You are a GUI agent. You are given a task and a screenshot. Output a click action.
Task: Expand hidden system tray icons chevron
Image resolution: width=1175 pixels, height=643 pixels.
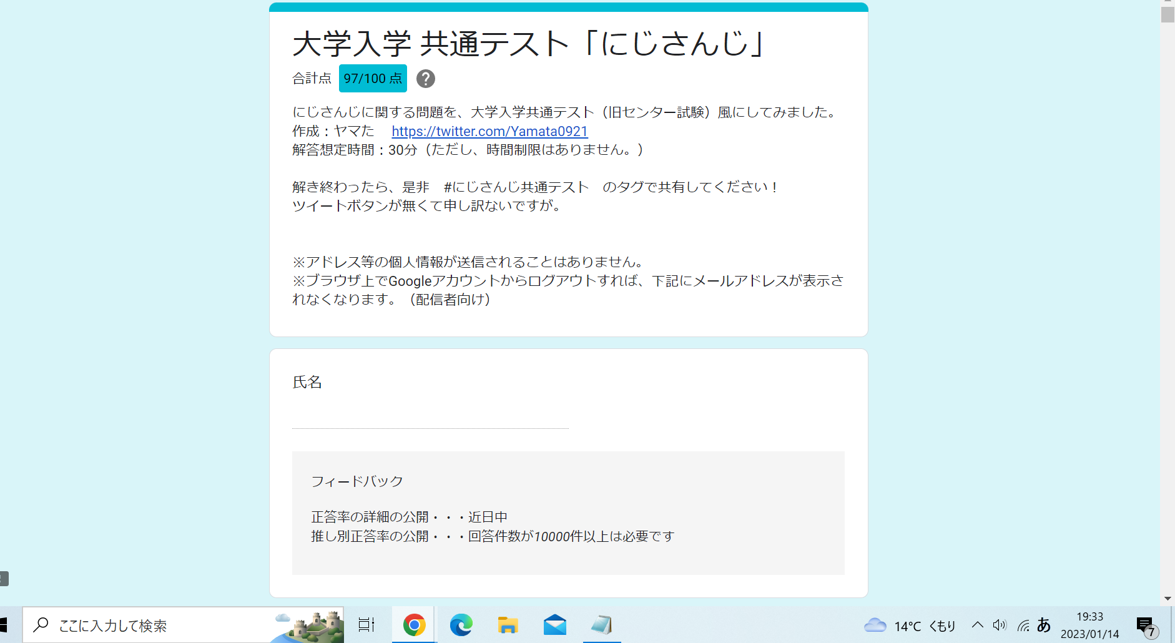(x=977, y=625)
